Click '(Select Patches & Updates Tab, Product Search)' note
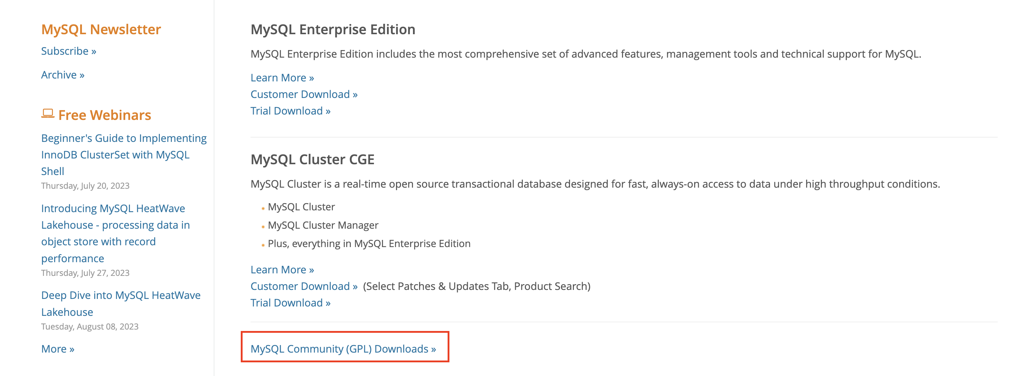1036x376 pixels. (476, 286)
